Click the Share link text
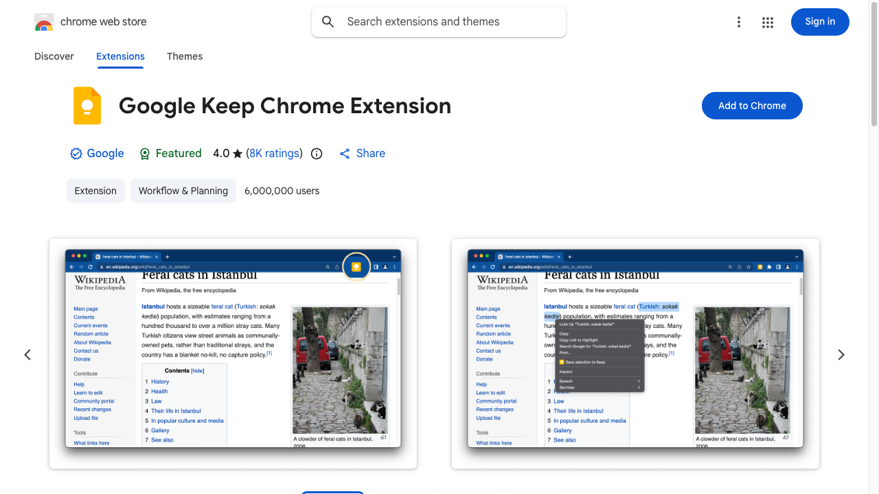 tap(371, 154)
